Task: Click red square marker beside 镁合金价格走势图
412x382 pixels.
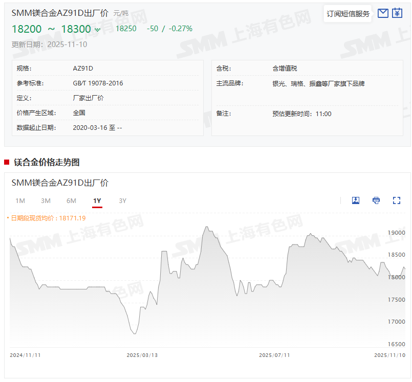Action: pos(7,163)
